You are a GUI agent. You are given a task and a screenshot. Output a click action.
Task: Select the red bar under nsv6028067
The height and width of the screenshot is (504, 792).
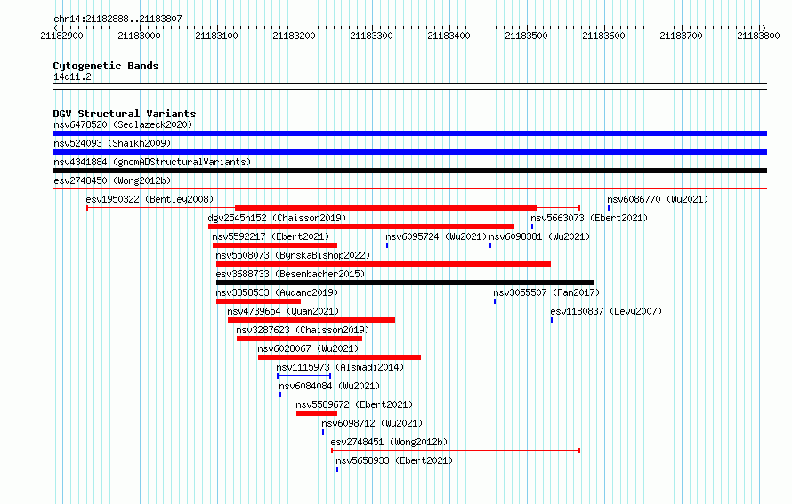(339, 357)
